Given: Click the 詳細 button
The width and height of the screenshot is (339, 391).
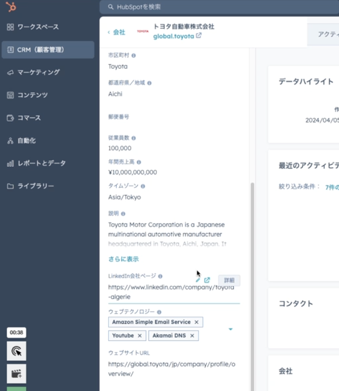Looking at the screenshot, I should tap(229, 280).
